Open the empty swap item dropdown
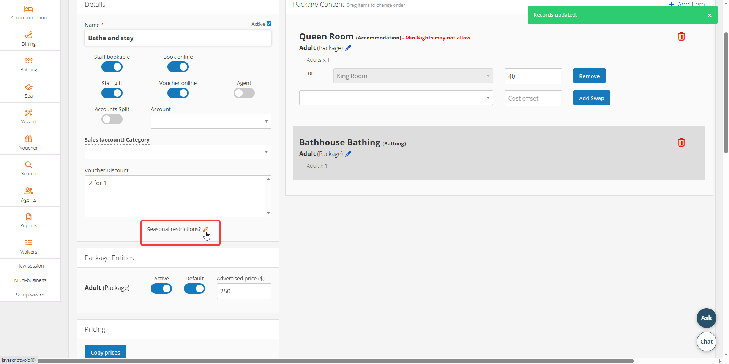The image size is (729, 364). coord(396,98)
